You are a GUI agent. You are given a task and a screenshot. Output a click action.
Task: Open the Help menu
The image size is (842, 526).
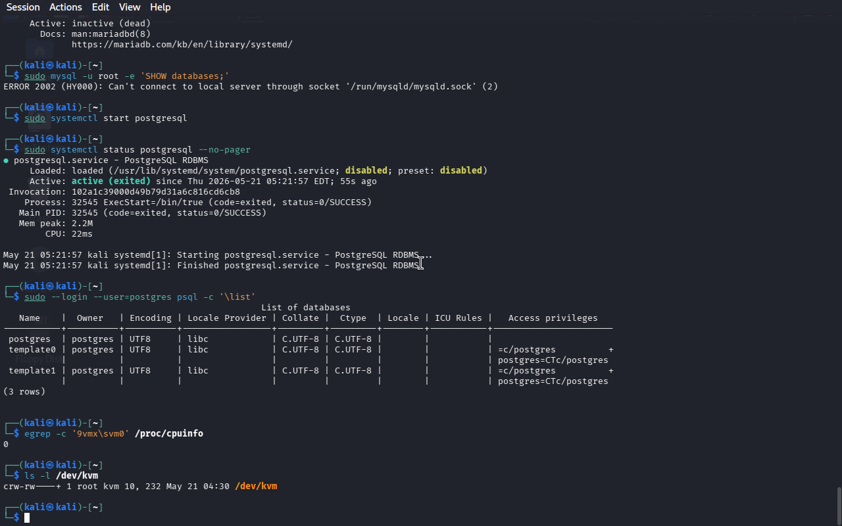tap(161, 7)
